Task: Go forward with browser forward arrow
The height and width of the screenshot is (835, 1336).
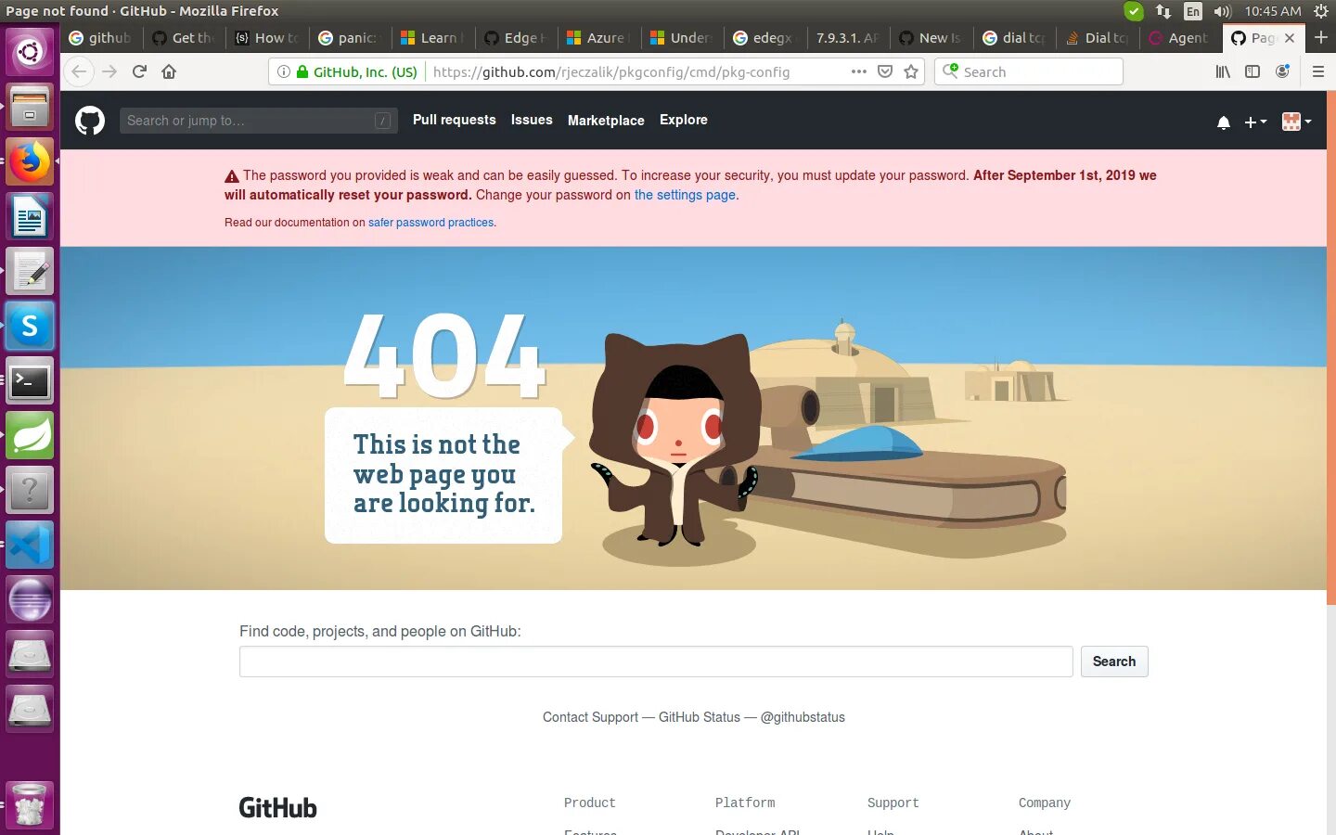Action: click(109, 71)
